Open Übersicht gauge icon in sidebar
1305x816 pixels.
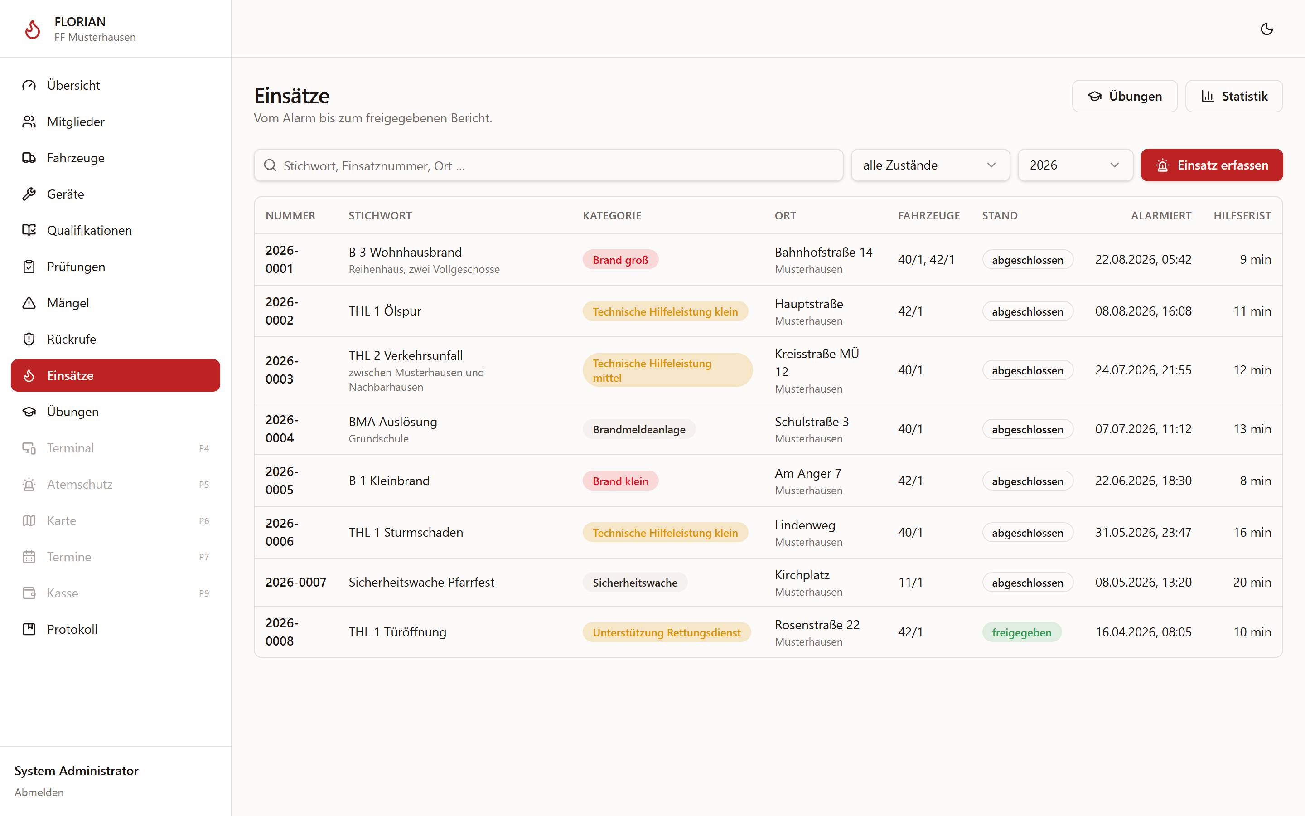tap(29, 85)
